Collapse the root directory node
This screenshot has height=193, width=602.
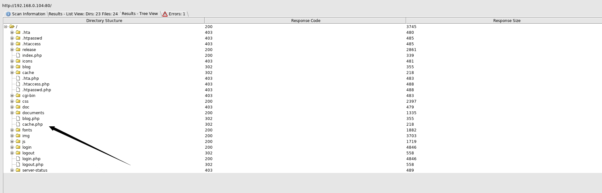click(6, 26)
